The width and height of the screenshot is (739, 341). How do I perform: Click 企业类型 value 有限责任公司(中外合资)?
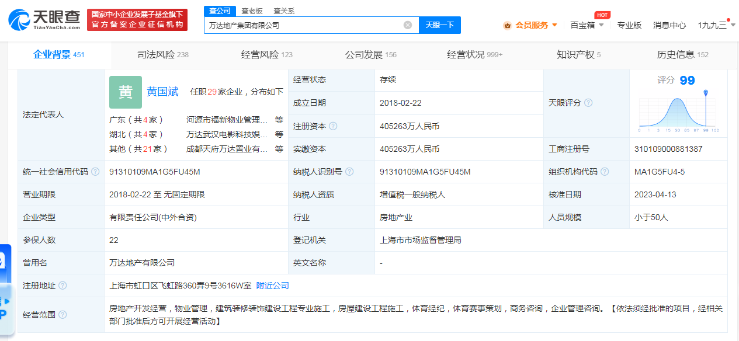pos(153,217)
